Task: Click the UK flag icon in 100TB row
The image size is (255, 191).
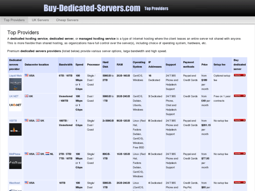Action: pyautogui.click(x=38, y=120)
